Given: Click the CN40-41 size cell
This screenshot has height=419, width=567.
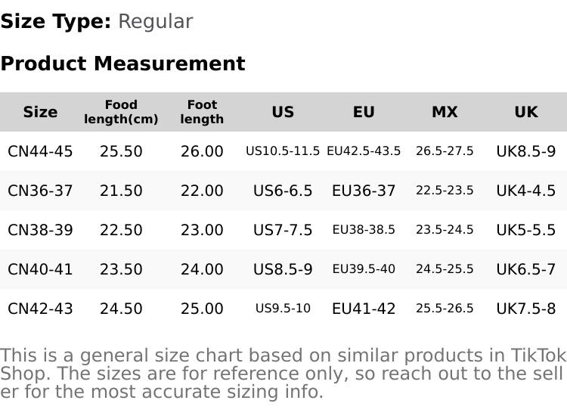Looking at the screenshot, I should pyautogui.click(x=40, y=269).
